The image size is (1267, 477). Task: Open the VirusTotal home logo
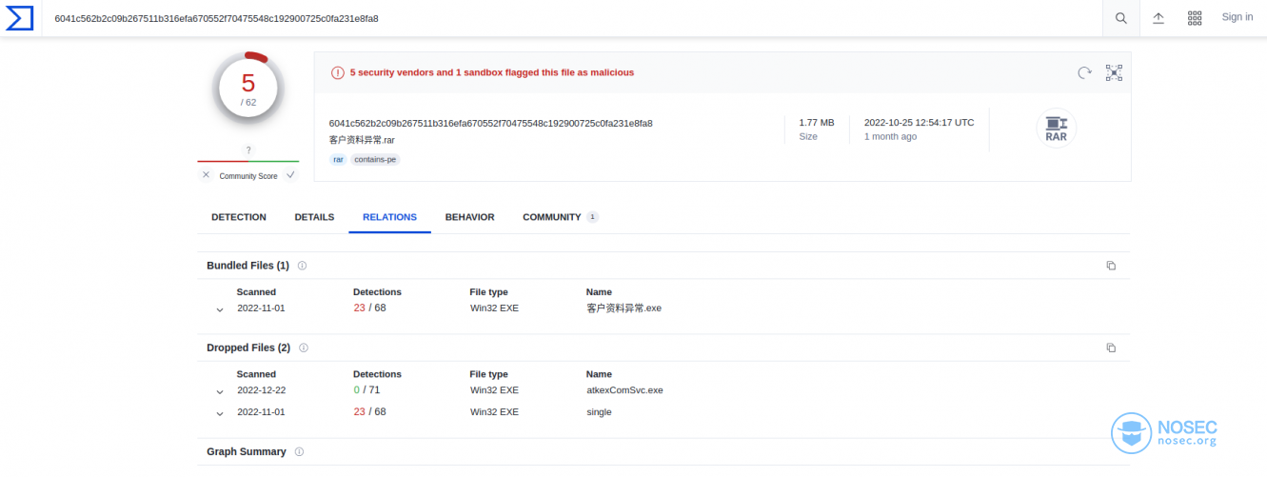pyautogui.click(x=20, y=17)
